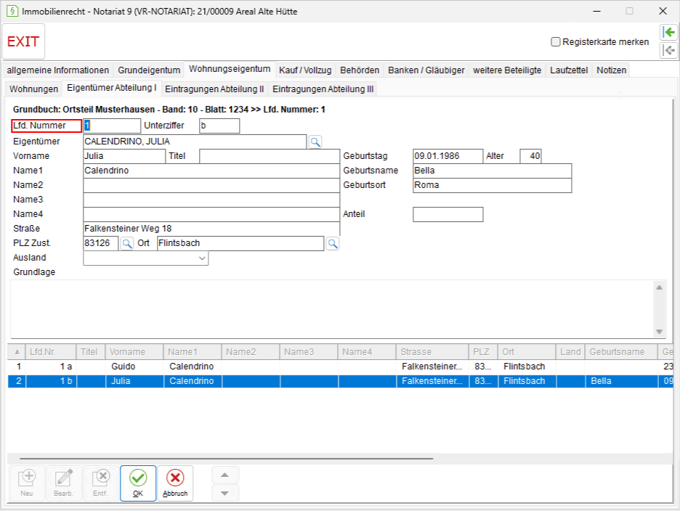This screenshot has width=680, height=511.
Task: Click the horizontal scrollbar under the table
Action: click(x=226, y=458)
